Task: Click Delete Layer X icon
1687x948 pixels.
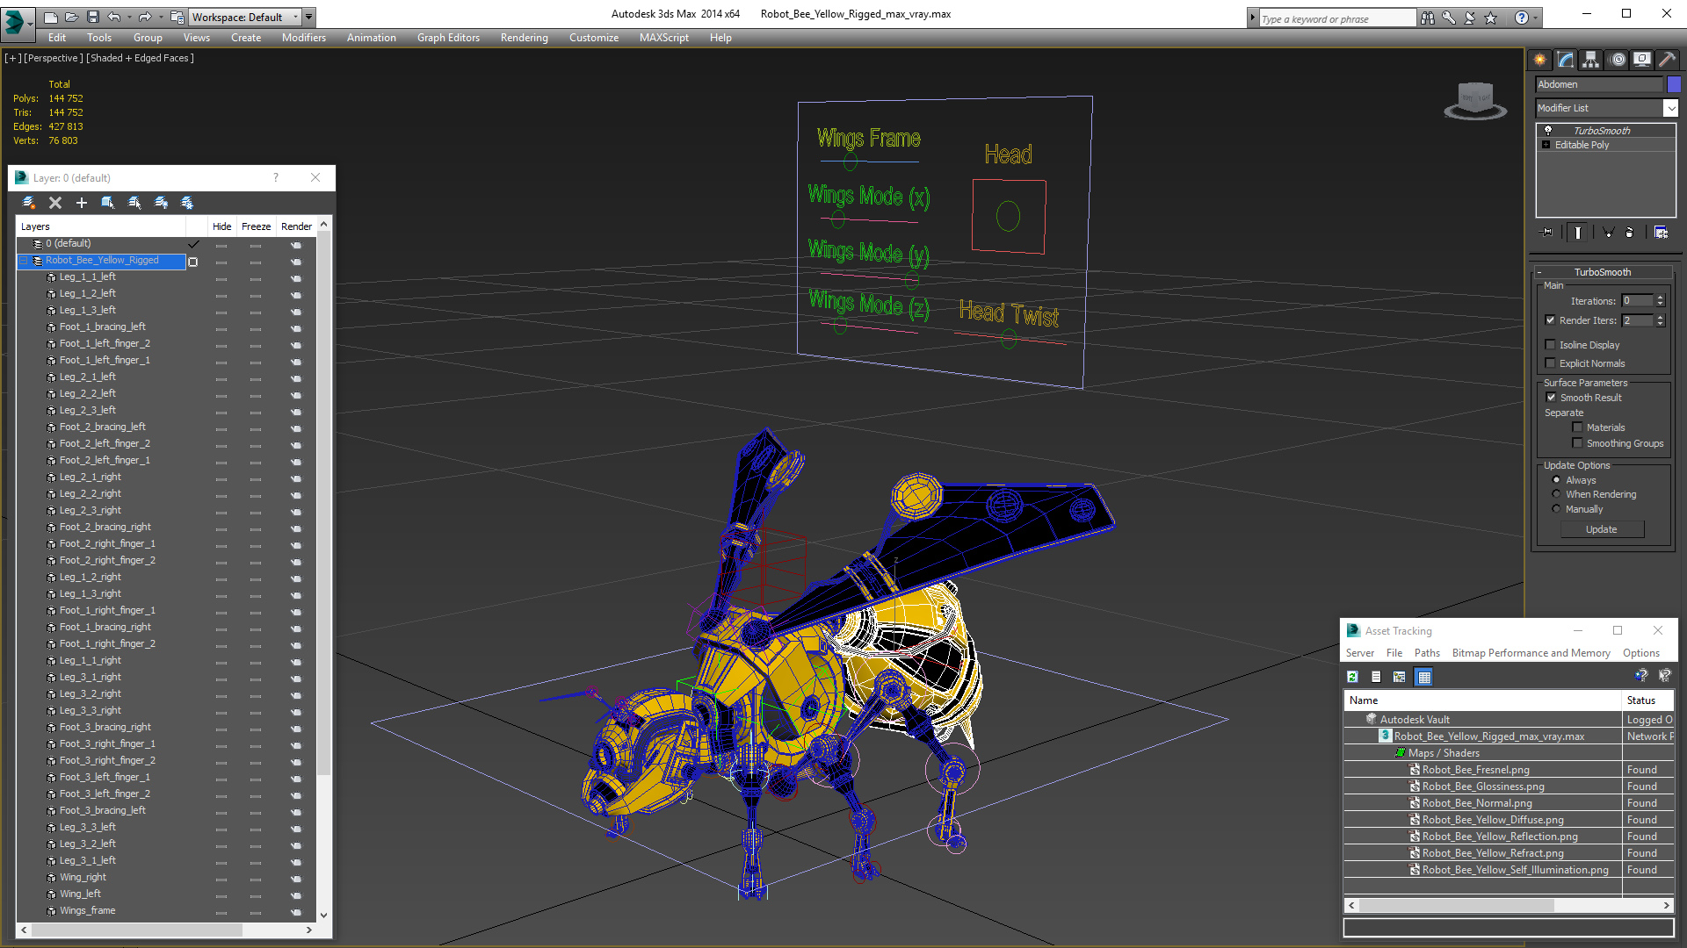Action: 55,203
